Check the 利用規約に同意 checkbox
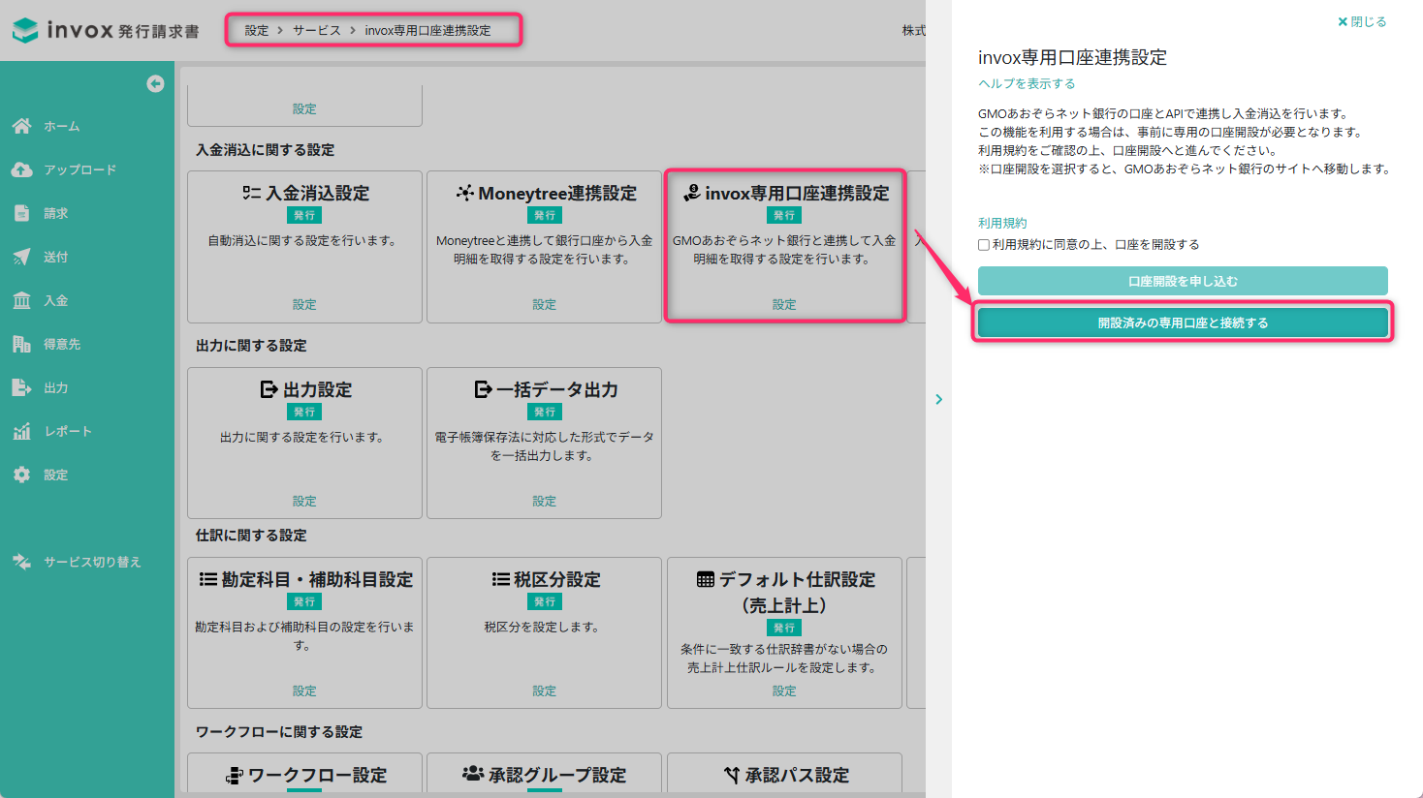The width and height of the screenshot is (1423, 798). (984, 245)
